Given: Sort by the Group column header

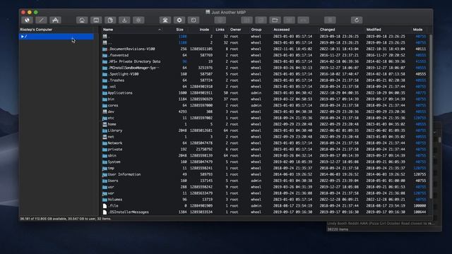Looking at the screenshot, I should 256,30.
